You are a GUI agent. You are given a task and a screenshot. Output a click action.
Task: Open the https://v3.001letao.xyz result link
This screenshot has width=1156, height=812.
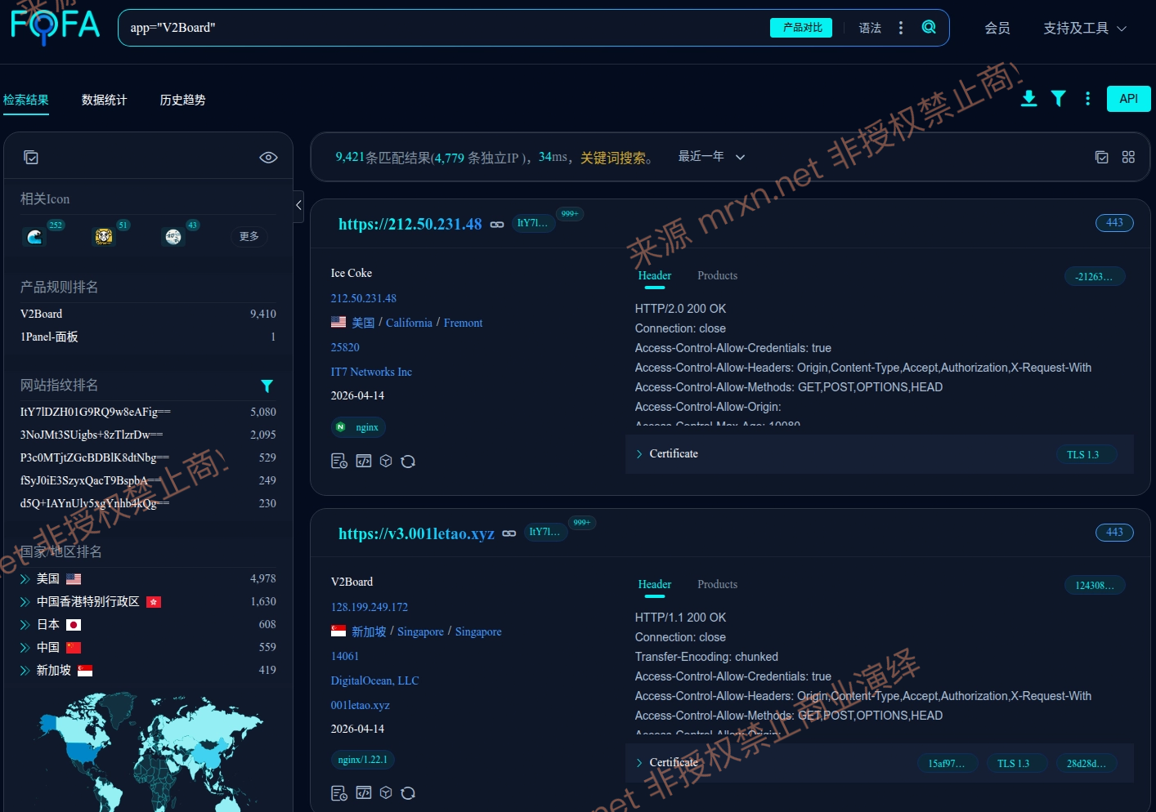pos(416,533)
